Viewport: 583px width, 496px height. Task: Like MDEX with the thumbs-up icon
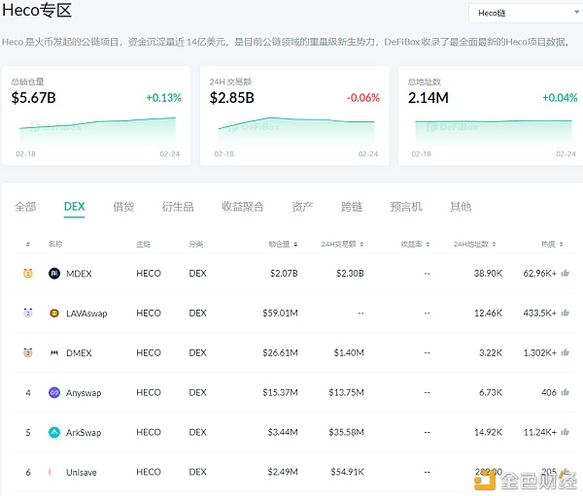[566, 273]
